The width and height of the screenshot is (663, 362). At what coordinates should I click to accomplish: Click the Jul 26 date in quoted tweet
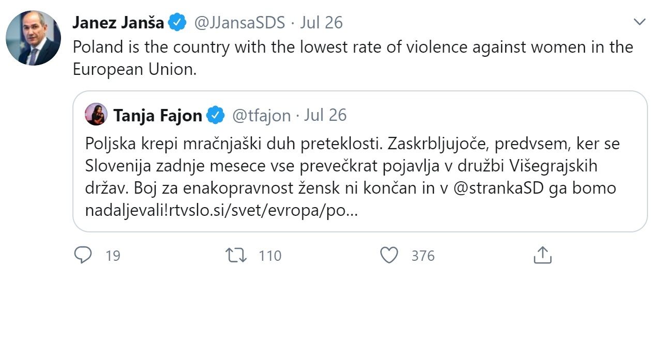click(325, 115)
